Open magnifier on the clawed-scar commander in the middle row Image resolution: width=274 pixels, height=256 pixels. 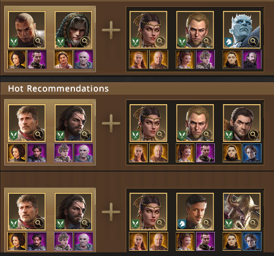pyautogui.click(x=253, y=135)
